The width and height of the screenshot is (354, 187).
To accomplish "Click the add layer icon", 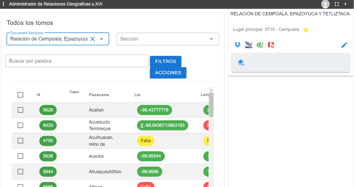I will point(241,63).
